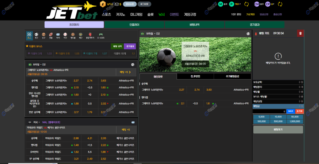
Task: Expand 배팅 +5 for the Brazil D2 match
Action: pyautogui.click(x=125, y=72)
